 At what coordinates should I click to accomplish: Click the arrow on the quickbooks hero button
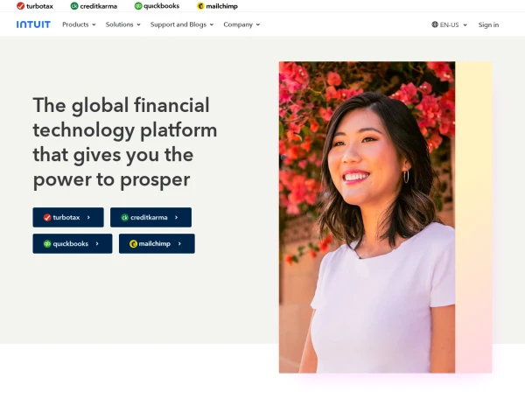click(x=97, y=244)
